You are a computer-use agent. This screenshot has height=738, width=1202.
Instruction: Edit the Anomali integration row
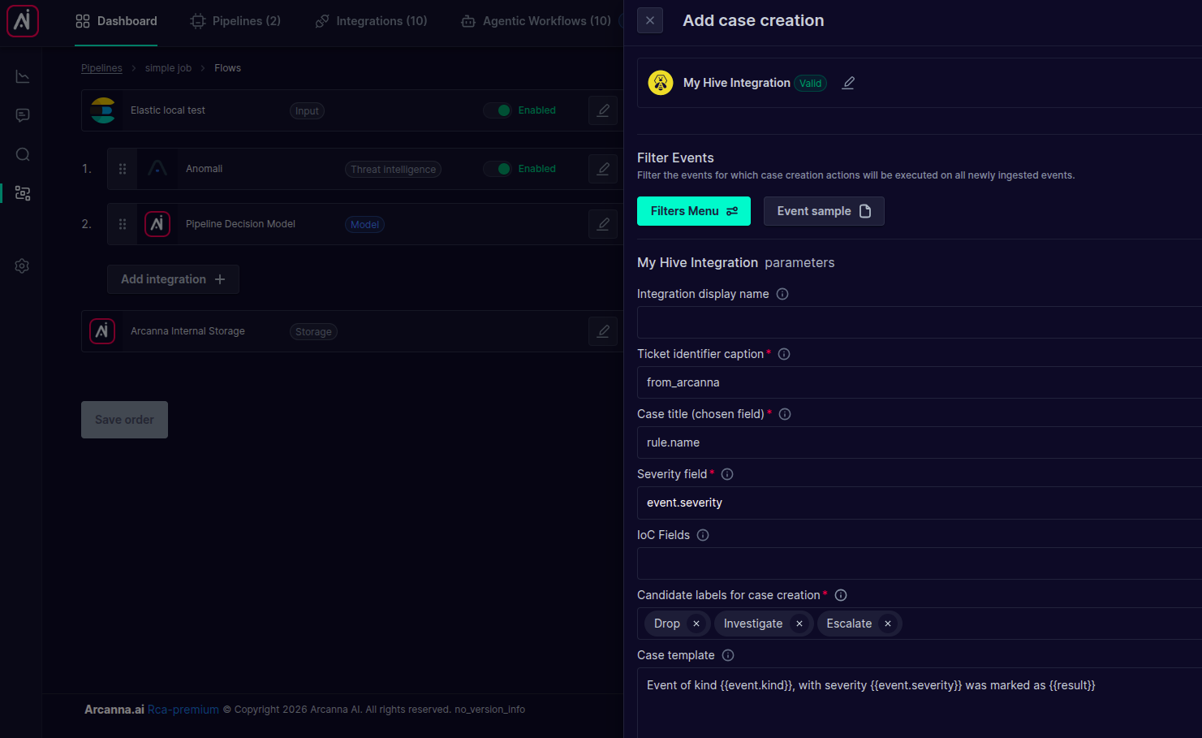[x=603, y=169]
